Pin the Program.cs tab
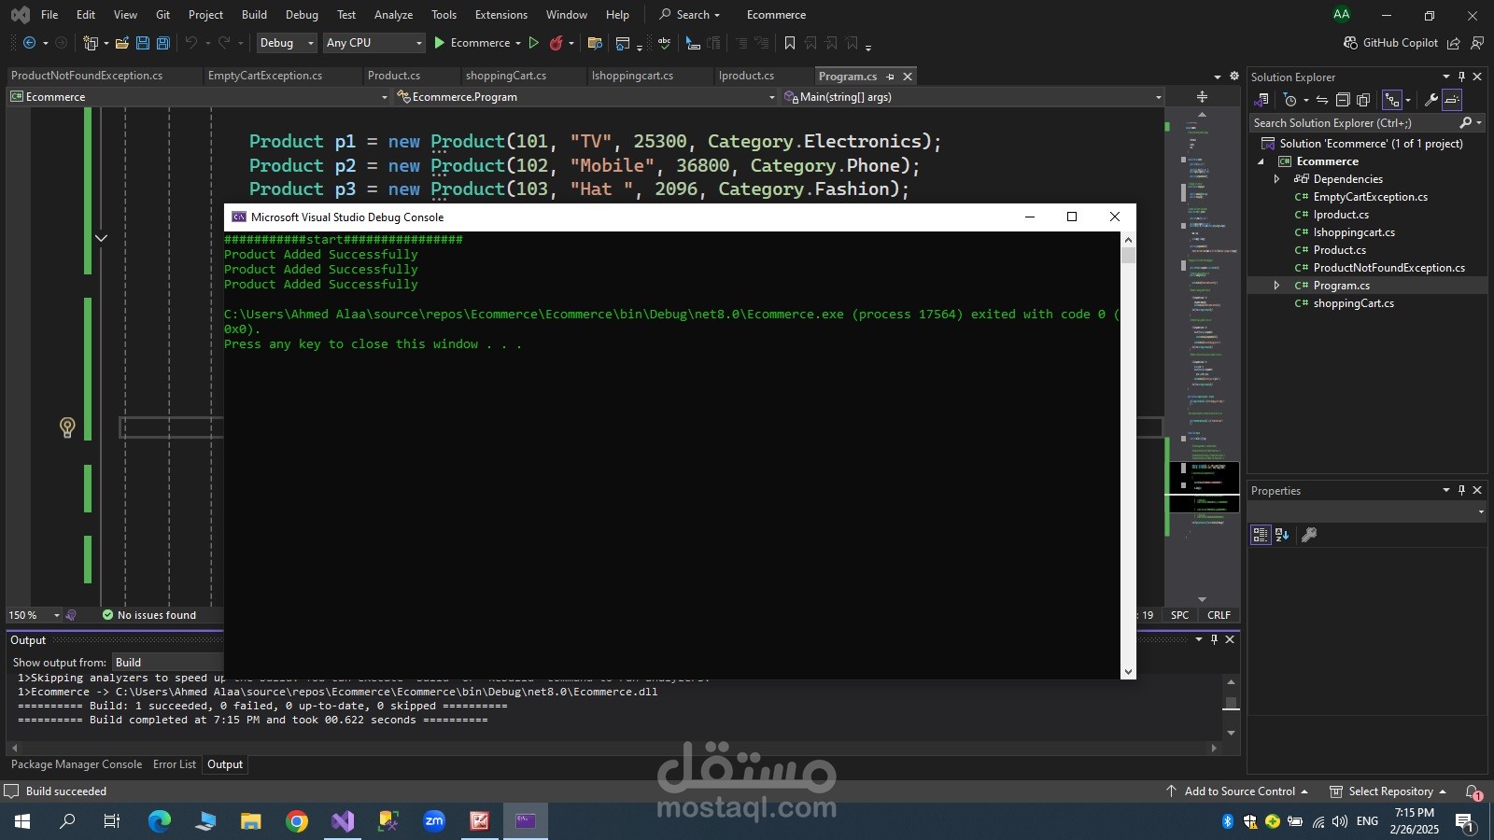The width and height of the screenshot is (1494, 840). point(890,77)
